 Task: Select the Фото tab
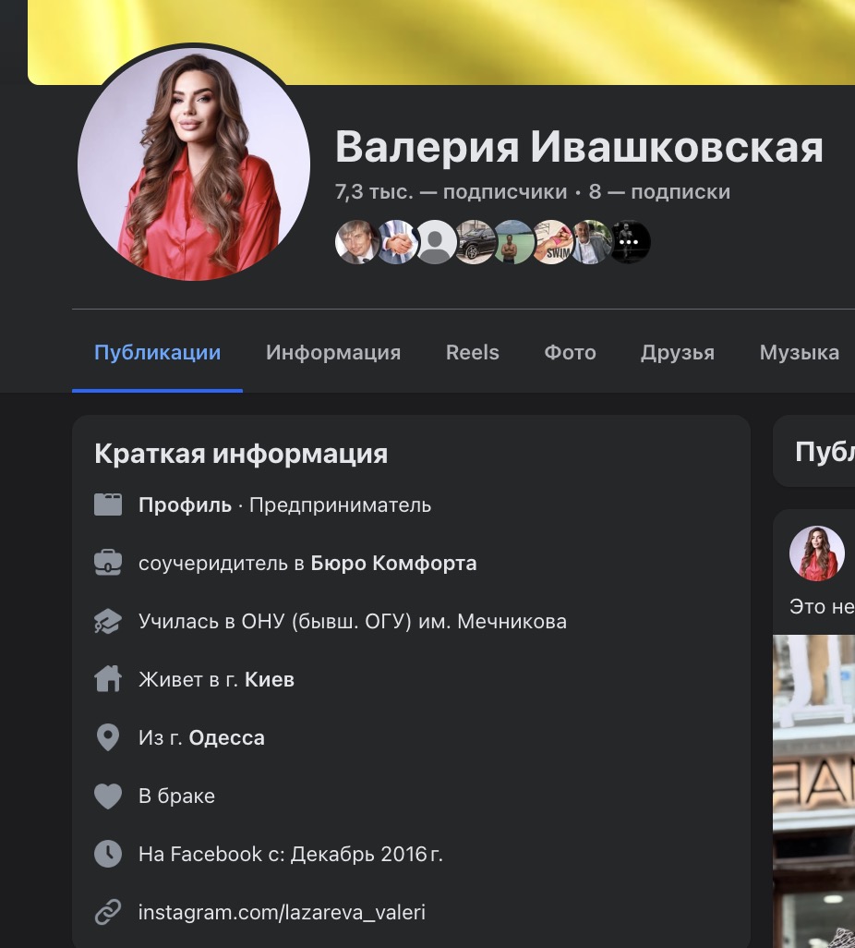coord(570,353)
